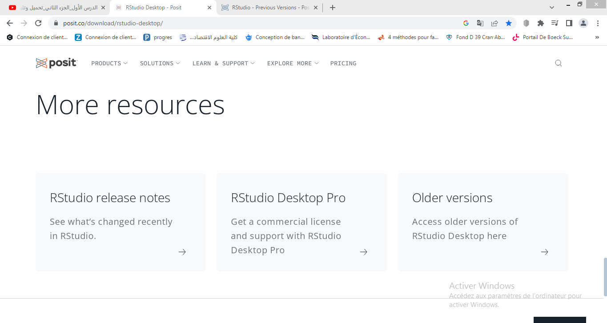Click the address bar URL field

[x=258, y=23]
